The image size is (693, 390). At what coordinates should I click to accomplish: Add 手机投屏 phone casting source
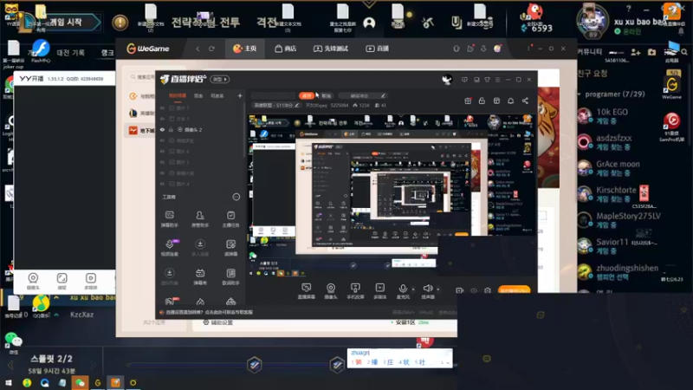point(355,291)
